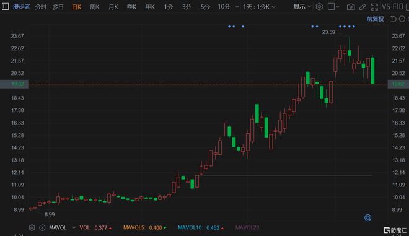The width and height of the screenshot is (409, 236).
Task: Toggle 前复权 price adjustment mode
Action: coord(375,19)
